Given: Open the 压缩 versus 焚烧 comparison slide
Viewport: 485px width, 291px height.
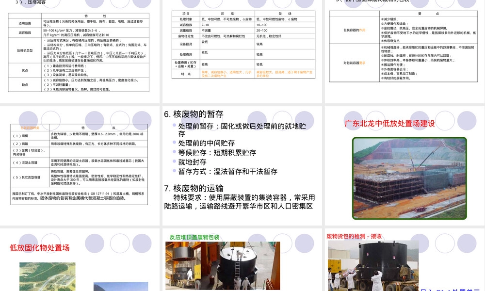Looking at the screenshot, I should tap(242, 51).
